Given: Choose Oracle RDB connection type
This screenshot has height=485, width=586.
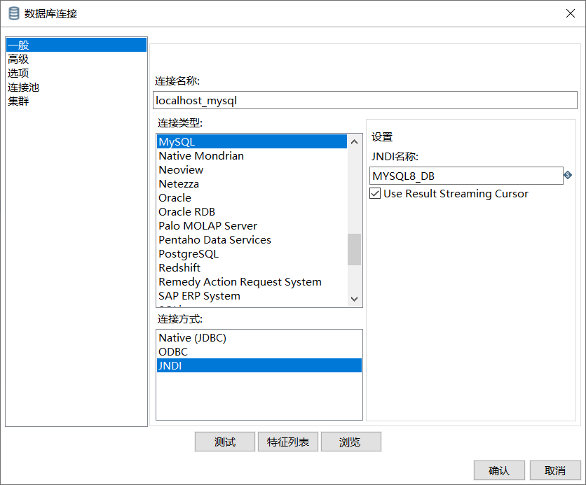Looking at the screenshot, I should 252,211.
